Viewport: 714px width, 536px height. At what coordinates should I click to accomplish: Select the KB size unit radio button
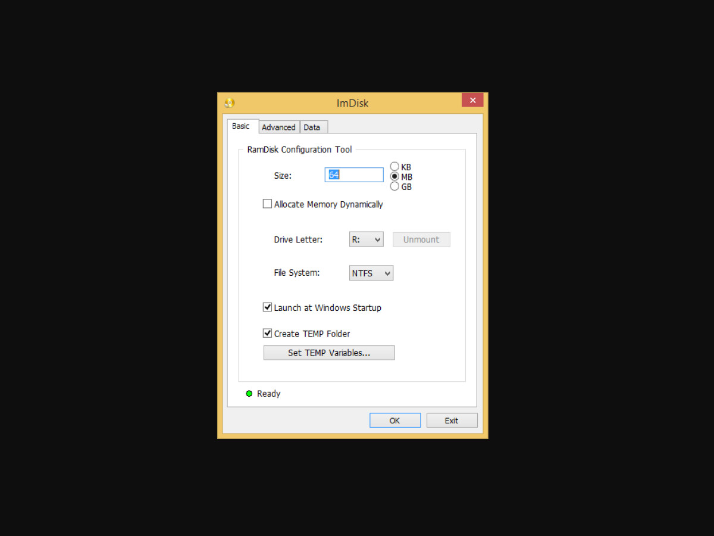[x=394, y=166]
